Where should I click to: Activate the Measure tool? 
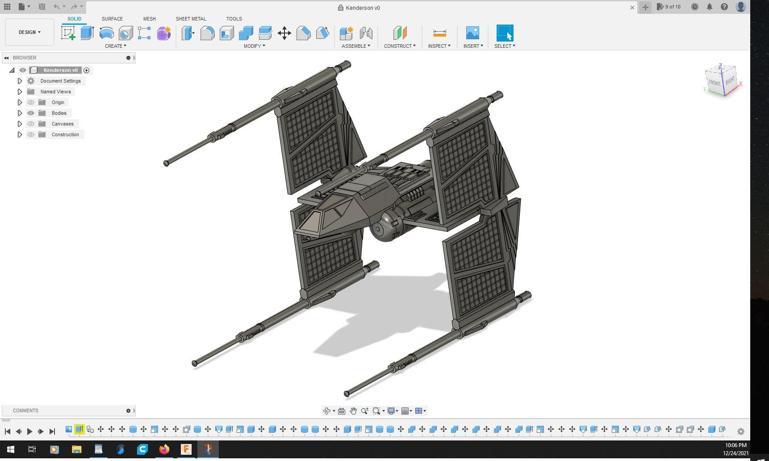click(439, 33)
